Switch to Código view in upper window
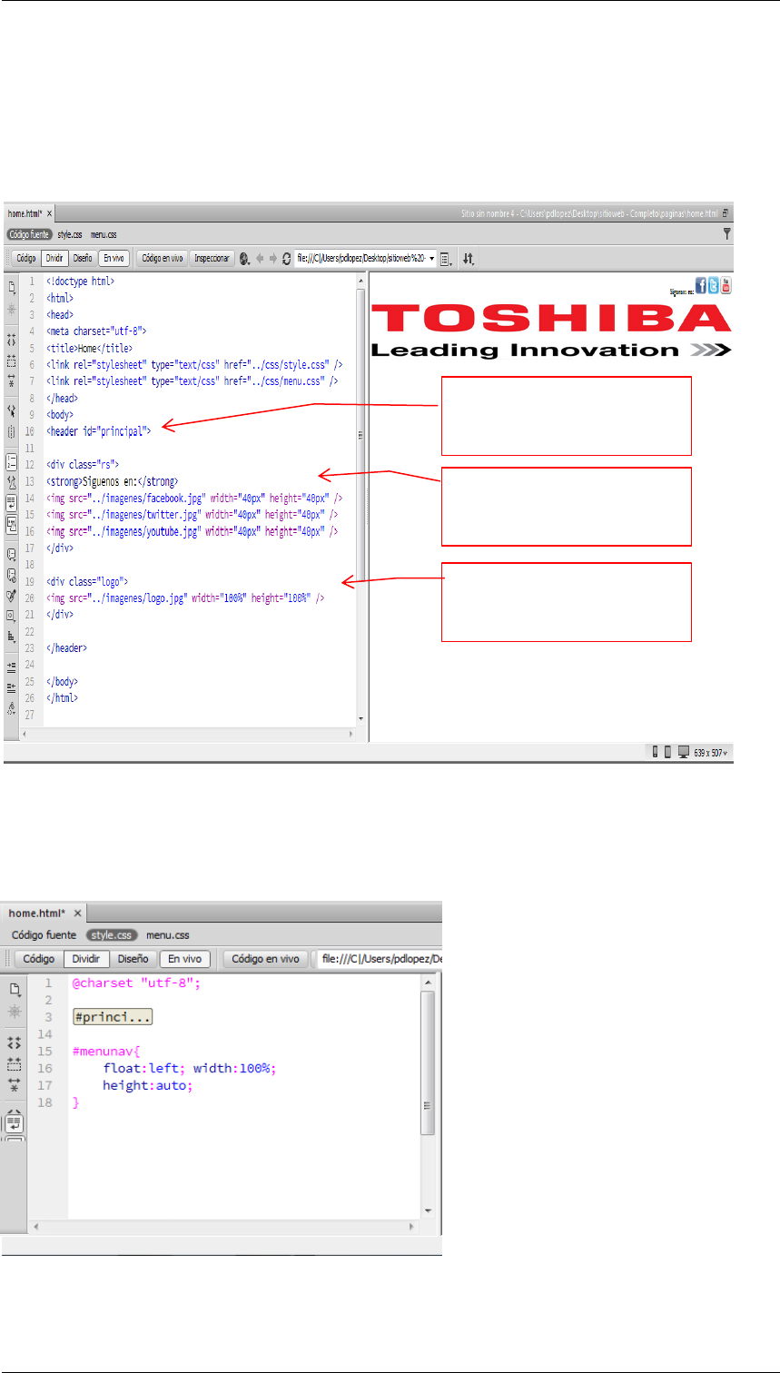The image size is (780, 1373). pos(25,258)
